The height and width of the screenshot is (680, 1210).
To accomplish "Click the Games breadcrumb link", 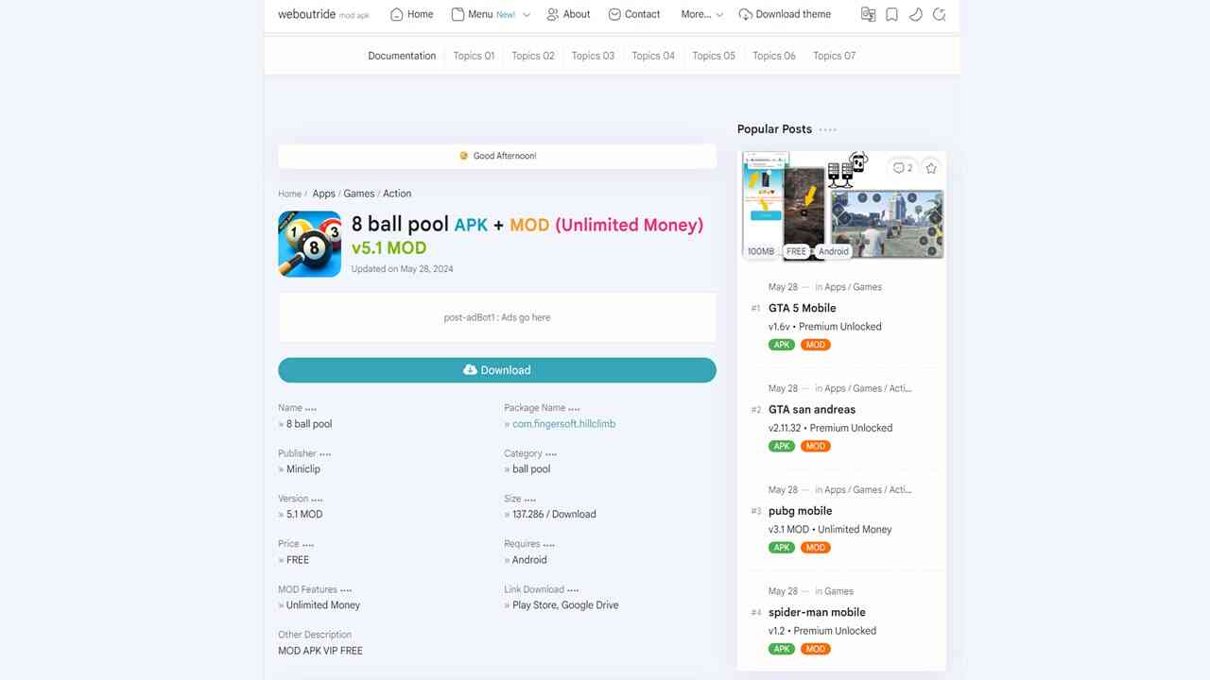I will pyautogui.click(x=358, y=194).
